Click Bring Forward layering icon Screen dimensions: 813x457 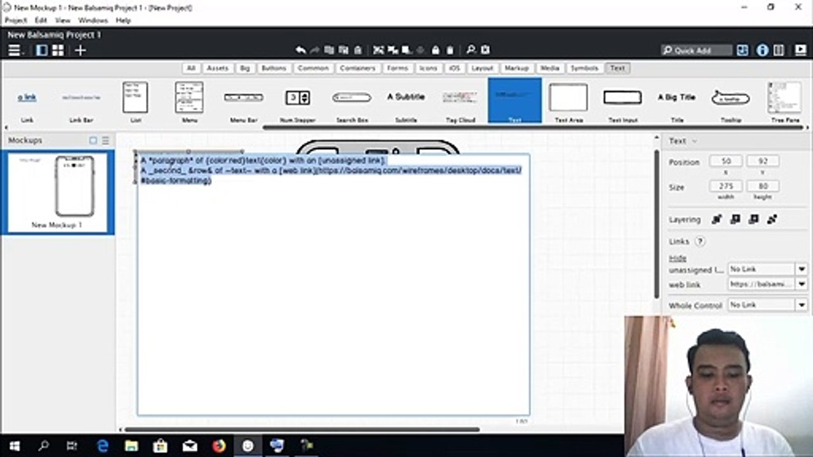click(736, 220)
